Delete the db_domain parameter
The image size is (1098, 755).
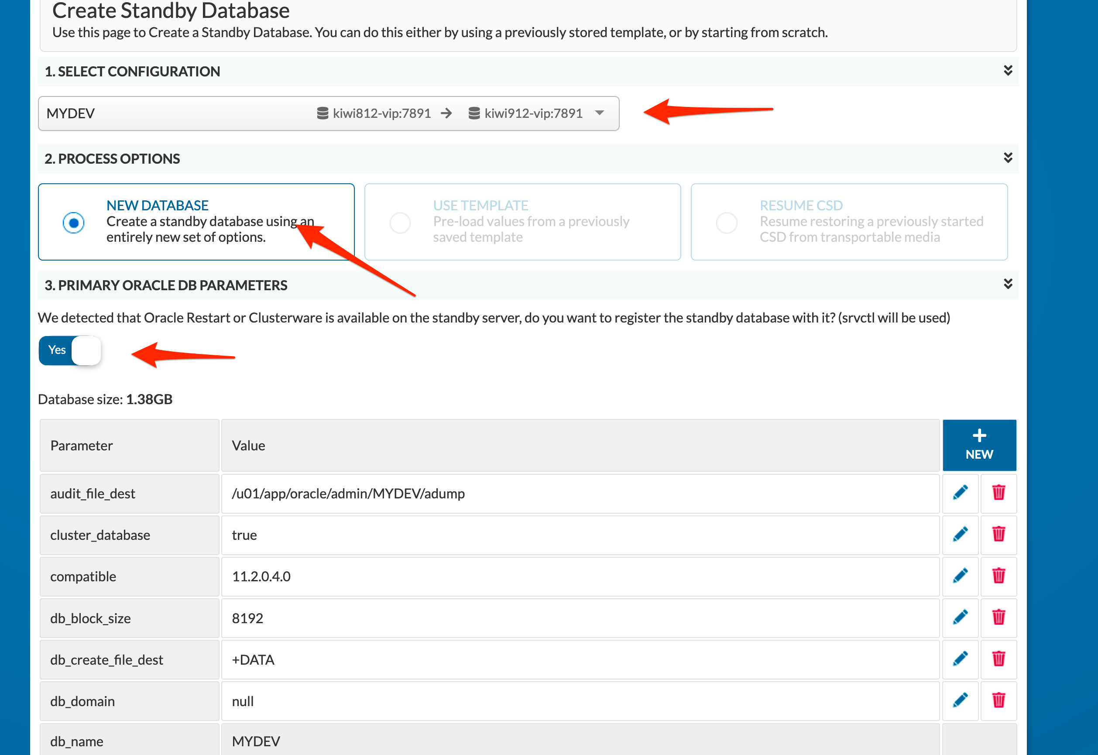[998, 700]
